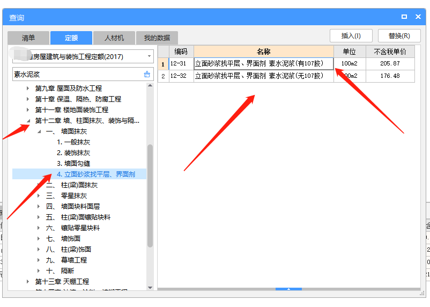
Task: Click price cell 205.87
Action: [x=390, y=64]
